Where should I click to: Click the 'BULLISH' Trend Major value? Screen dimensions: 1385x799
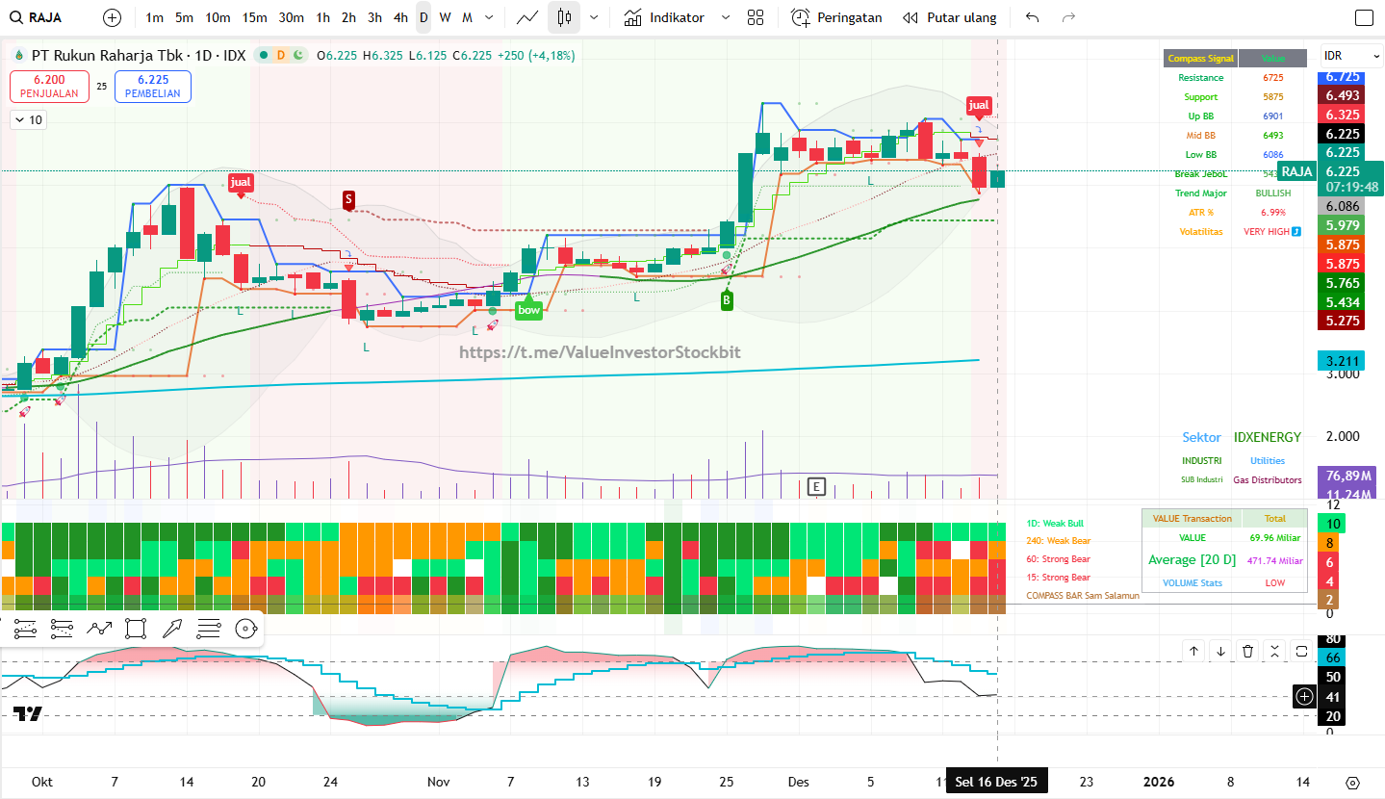[1273, 193]
